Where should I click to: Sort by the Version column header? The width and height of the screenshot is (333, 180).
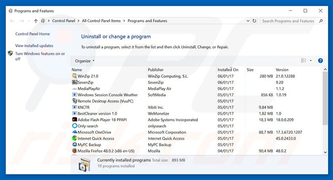282,70
